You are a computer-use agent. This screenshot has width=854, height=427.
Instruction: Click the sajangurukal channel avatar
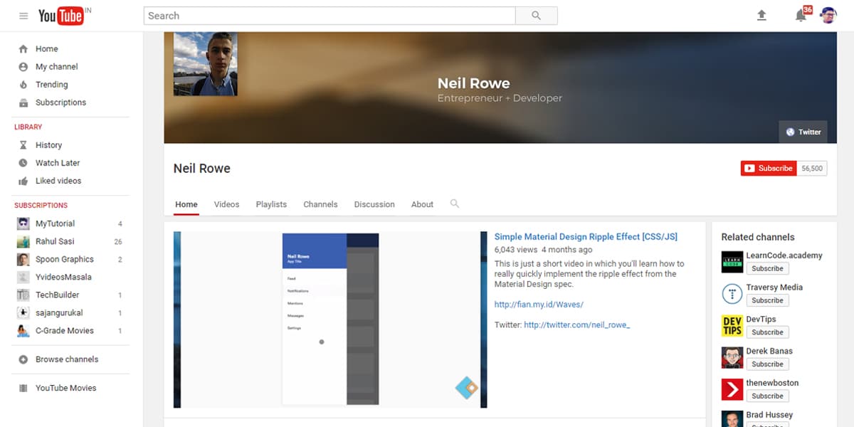[x=23, y=312]
